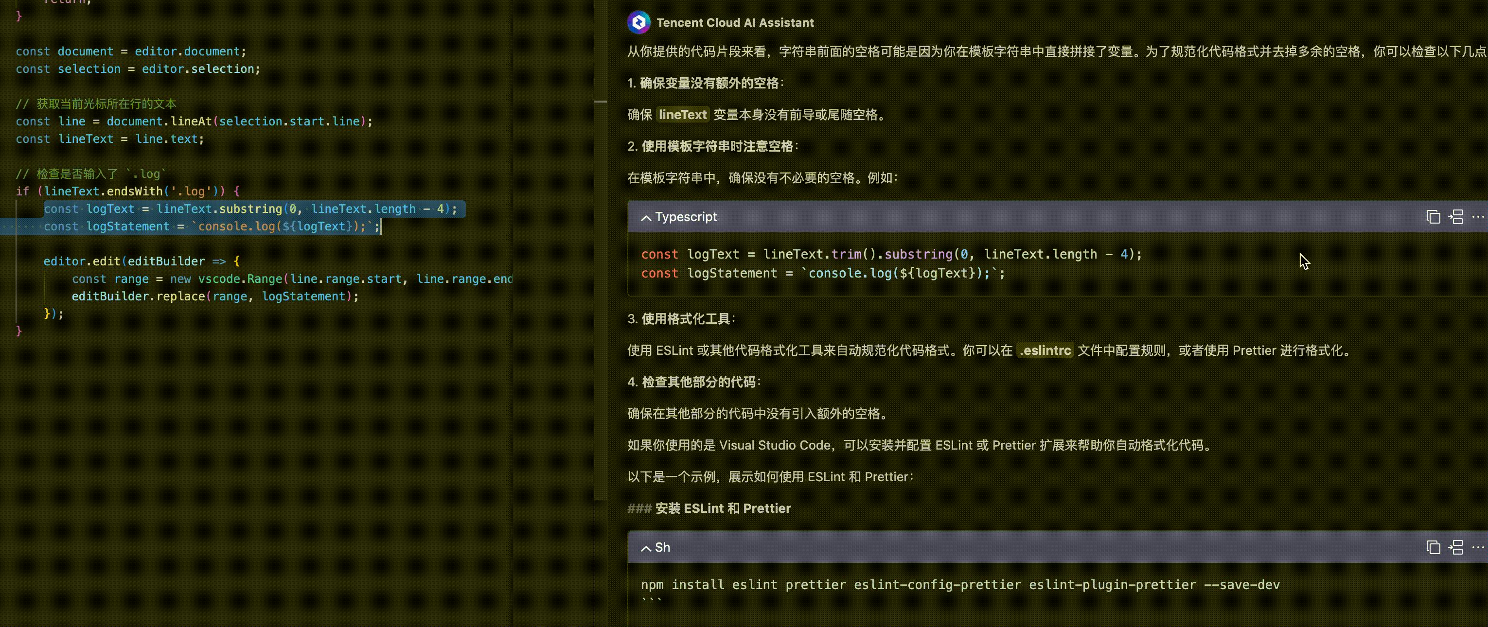Viewport: 1488px width, 627px height.
Task: Copy the Sh code block
Action: (1433, 547)
